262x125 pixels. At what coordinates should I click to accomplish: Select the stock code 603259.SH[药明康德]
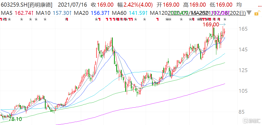27,5
